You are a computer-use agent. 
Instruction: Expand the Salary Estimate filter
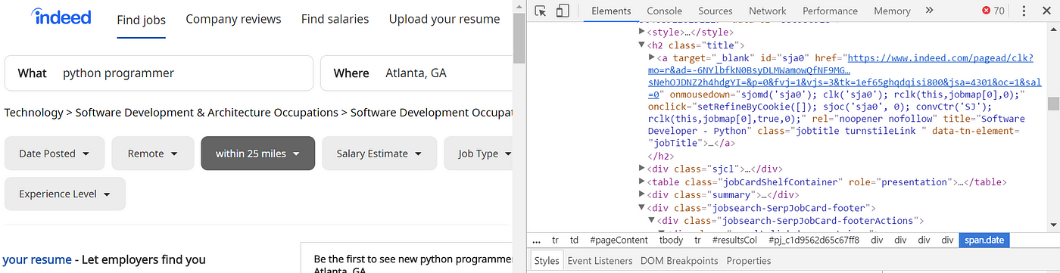pos(379,154)
